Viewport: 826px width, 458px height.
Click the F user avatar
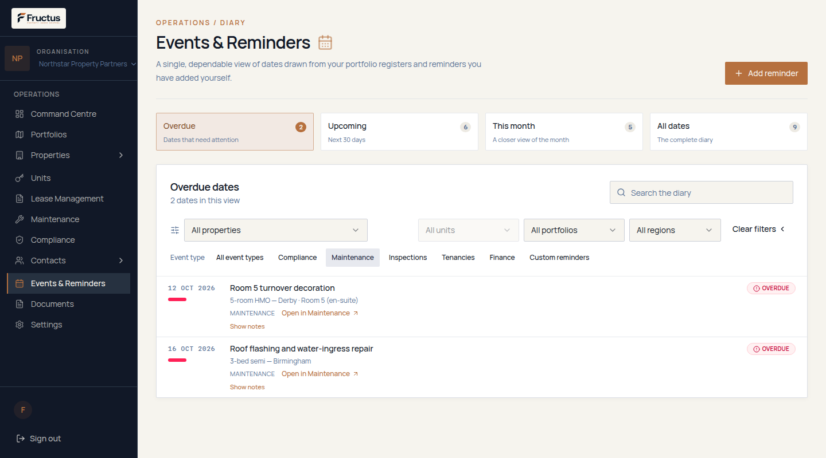coord(23,410)
